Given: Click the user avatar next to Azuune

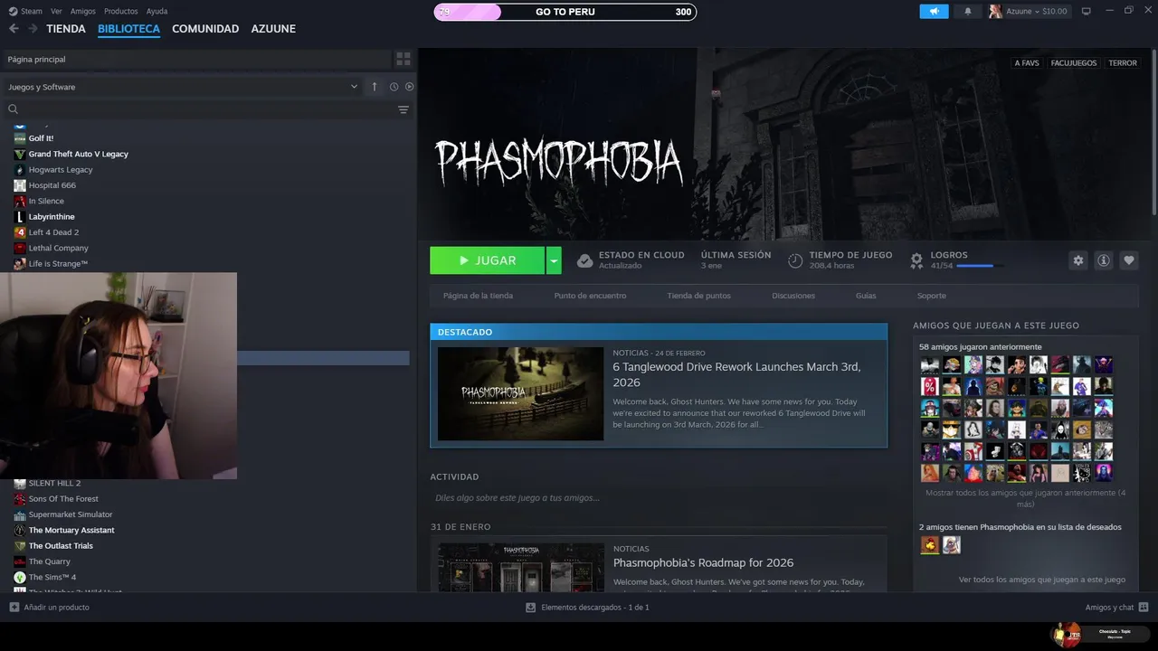Looking at the screenshot, I should pyautogui.click(x=996, y=11).
